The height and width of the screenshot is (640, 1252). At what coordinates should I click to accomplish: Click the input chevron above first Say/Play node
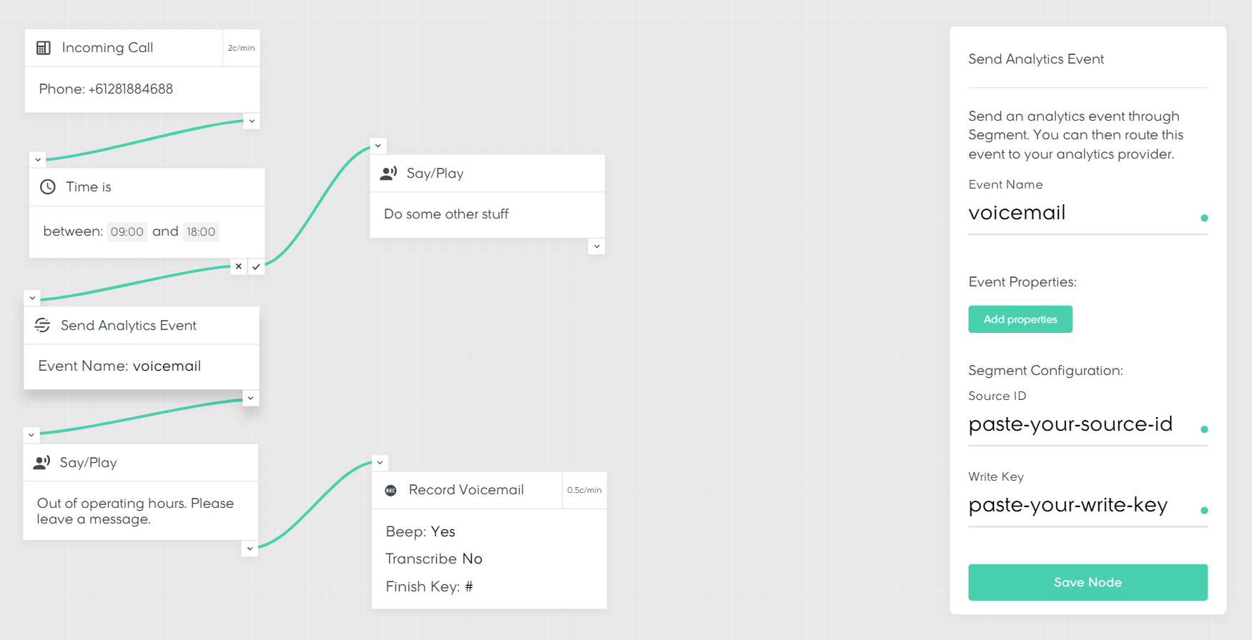click(x=378, y=146)
